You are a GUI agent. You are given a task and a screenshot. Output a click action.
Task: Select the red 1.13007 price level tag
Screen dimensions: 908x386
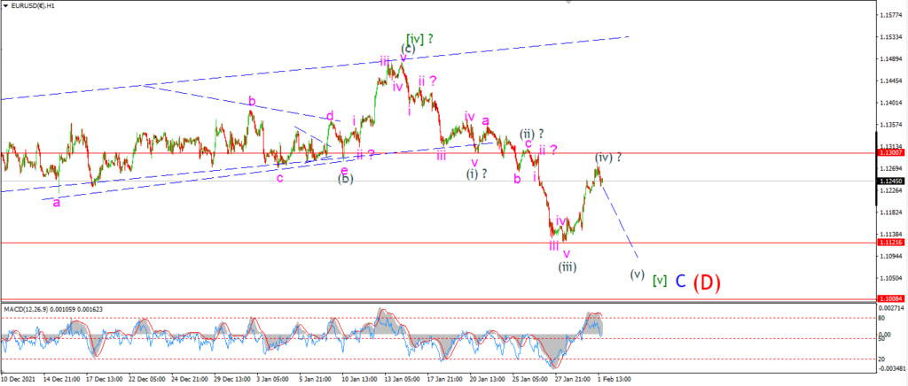pos(888,152)
